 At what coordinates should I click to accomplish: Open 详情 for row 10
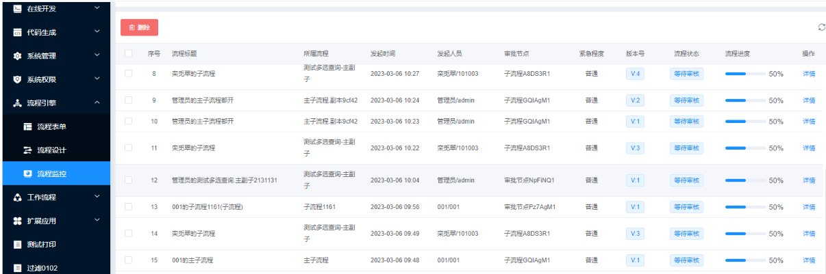point(809,121)
